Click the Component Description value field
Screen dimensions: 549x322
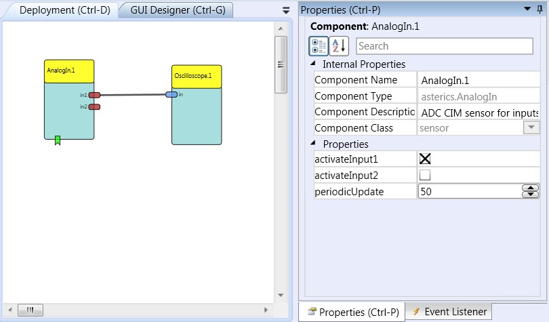(x=479, y=113)
